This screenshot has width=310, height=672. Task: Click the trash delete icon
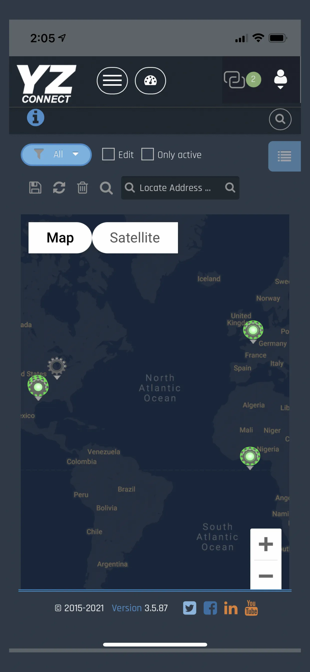(x=83, y=187)
